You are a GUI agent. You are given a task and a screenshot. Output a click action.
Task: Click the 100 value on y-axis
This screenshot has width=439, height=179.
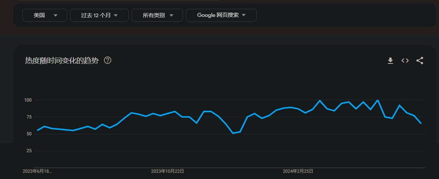click(x=28, y=100)
